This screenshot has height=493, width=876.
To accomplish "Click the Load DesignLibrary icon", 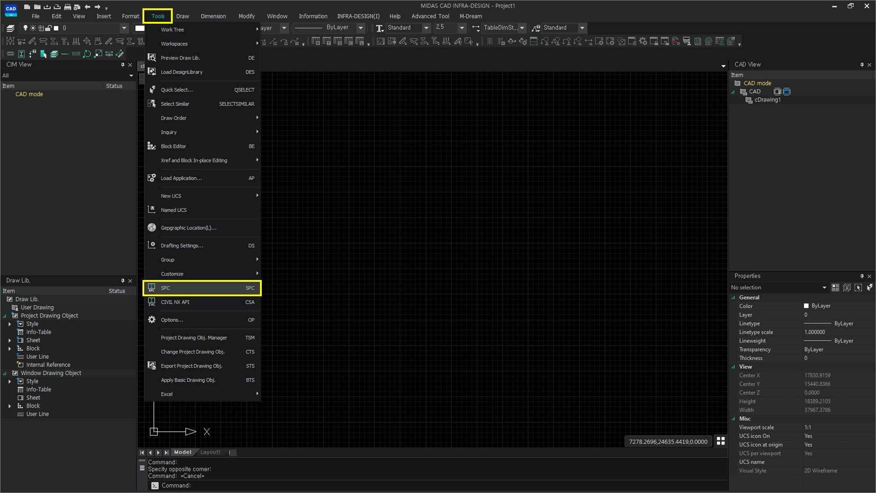I will pyautogui.click(x=152, y=71).
